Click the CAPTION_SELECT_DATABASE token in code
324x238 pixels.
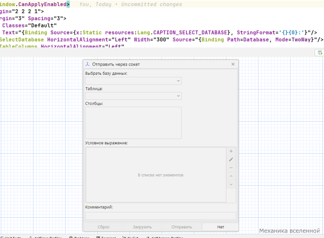click(x=190, y=33)
